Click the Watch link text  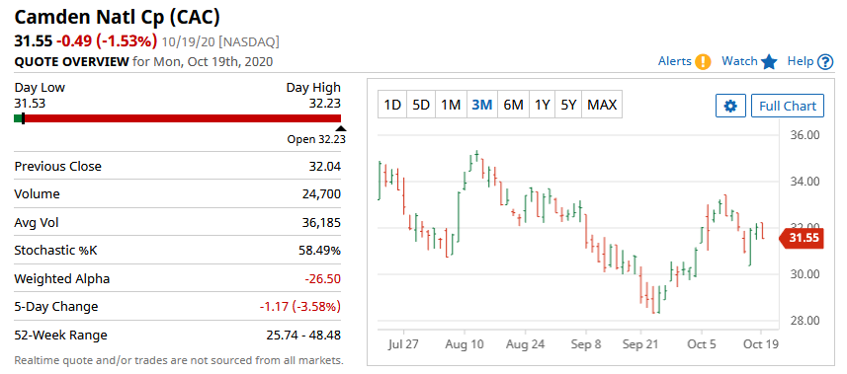tap(739, 61)
